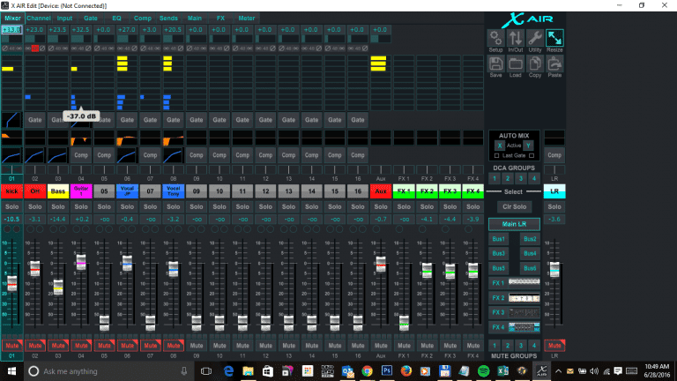
Task: Toggle Mute on the LR main
Action: coord(554,345)
